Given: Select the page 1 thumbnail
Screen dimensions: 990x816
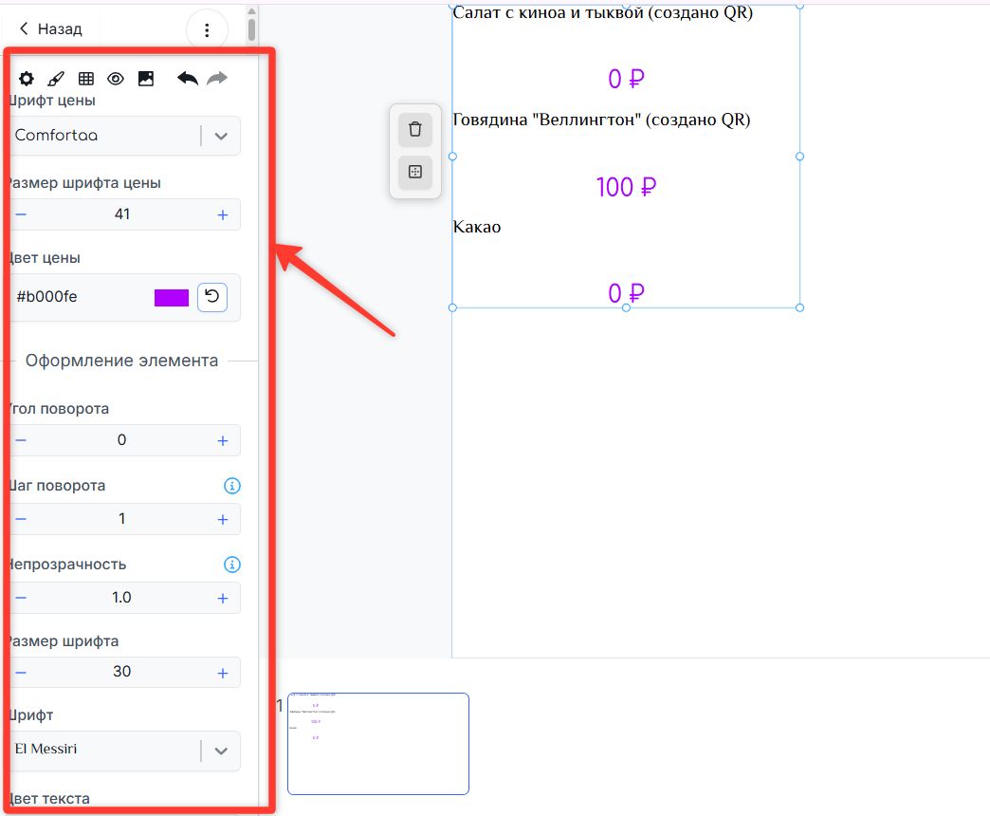Looking at the screenshot, I should 377,743.
